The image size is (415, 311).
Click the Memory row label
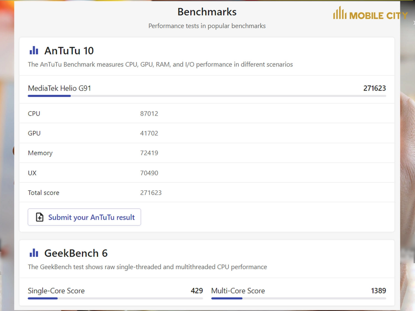tap(40, 153)
